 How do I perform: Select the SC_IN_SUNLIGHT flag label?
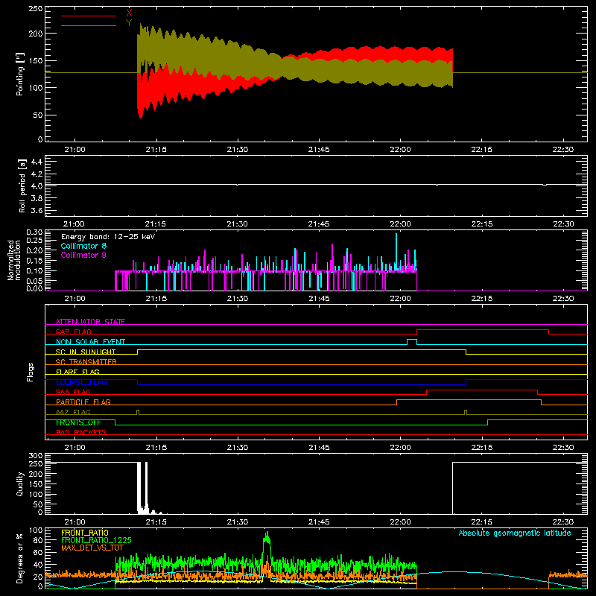(x=86, y=352)
